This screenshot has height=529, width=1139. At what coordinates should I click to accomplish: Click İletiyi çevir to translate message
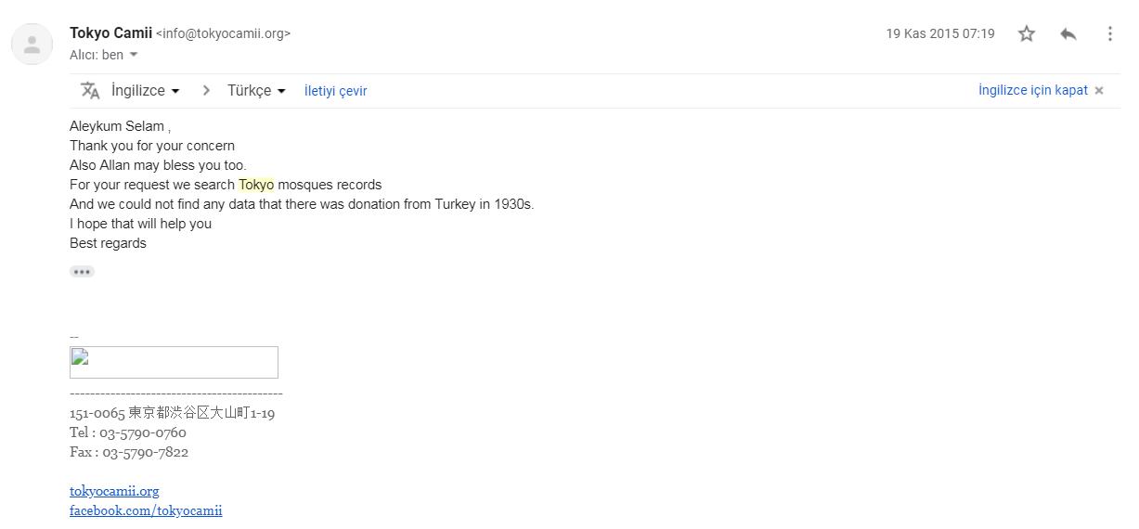[x=335, y=91]
